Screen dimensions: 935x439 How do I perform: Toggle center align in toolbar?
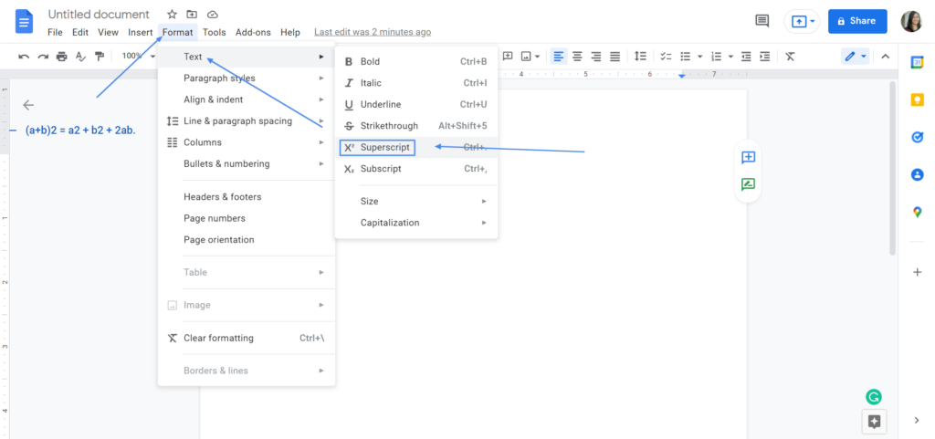tap(577, 57)
